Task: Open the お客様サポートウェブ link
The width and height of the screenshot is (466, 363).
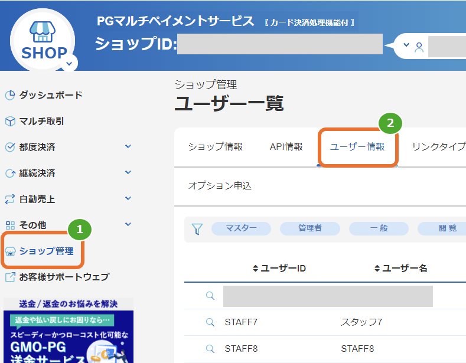Action: [x=64, y=277]
